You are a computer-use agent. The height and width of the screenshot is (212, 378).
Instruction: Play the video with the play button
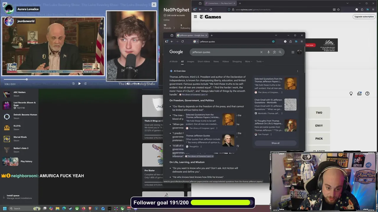[x=79, y=84]
